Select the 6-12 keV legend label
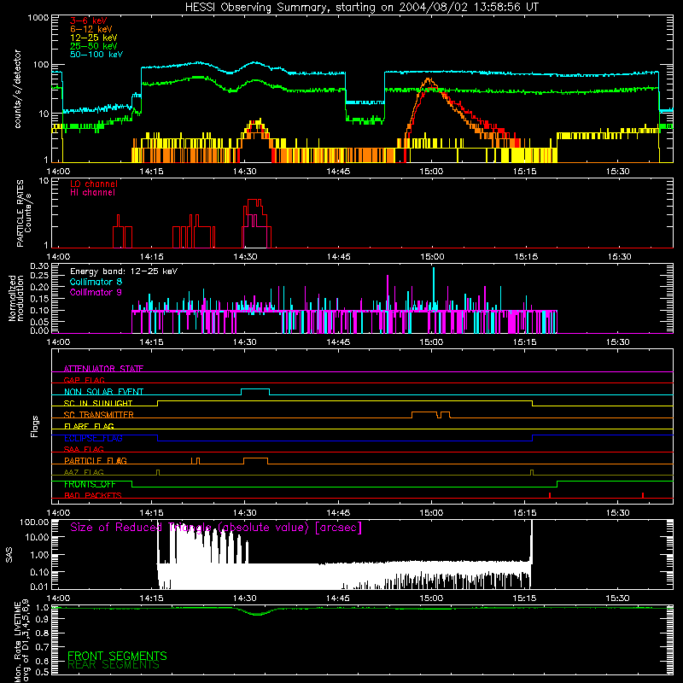This screenshot has width=683, height=683. [91, 29]
